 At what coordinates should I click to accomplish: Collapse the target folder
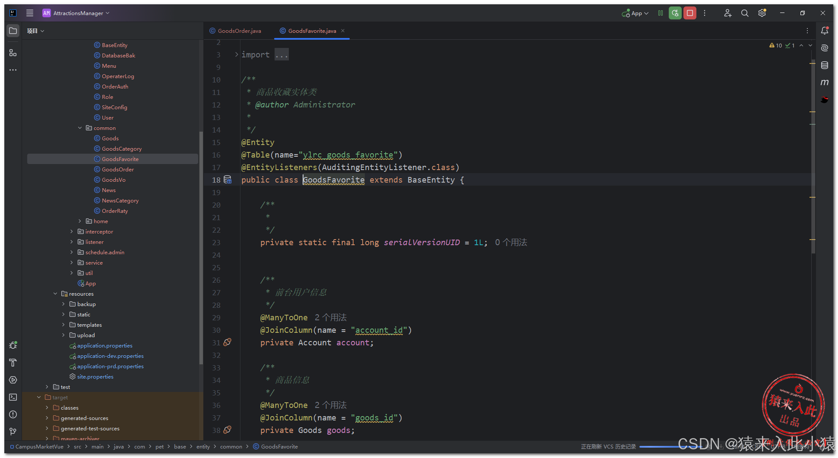[39, 397]
